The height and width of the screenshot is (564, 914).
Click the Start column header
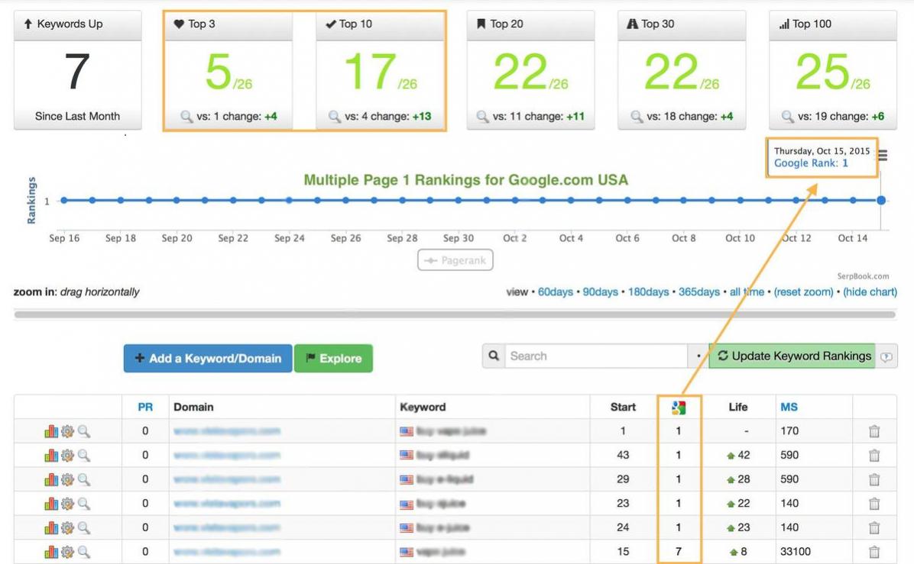tap(623, 408)
